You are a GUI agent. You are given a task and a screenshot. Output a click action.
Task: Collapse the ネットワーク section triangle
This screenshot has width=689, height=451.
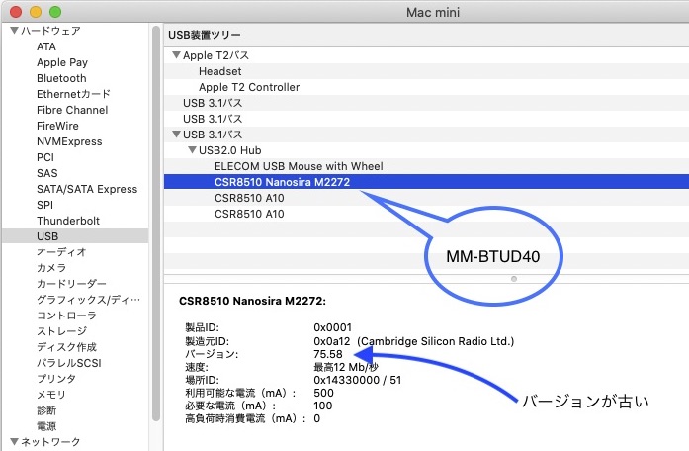[x=14, y=441]
